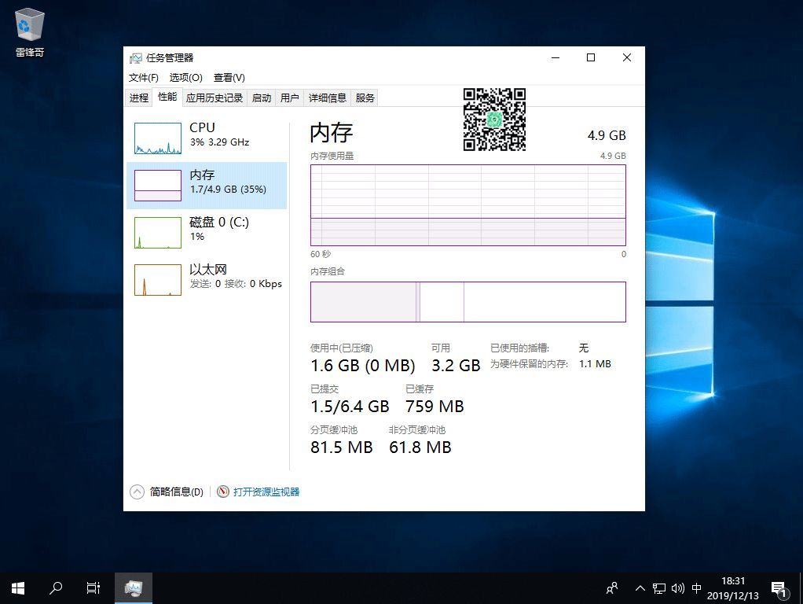Image resolution: width=803 pixels, height=604 pixels.
Task: Toggle the 中 input method indicator
Action: [697, 588]
